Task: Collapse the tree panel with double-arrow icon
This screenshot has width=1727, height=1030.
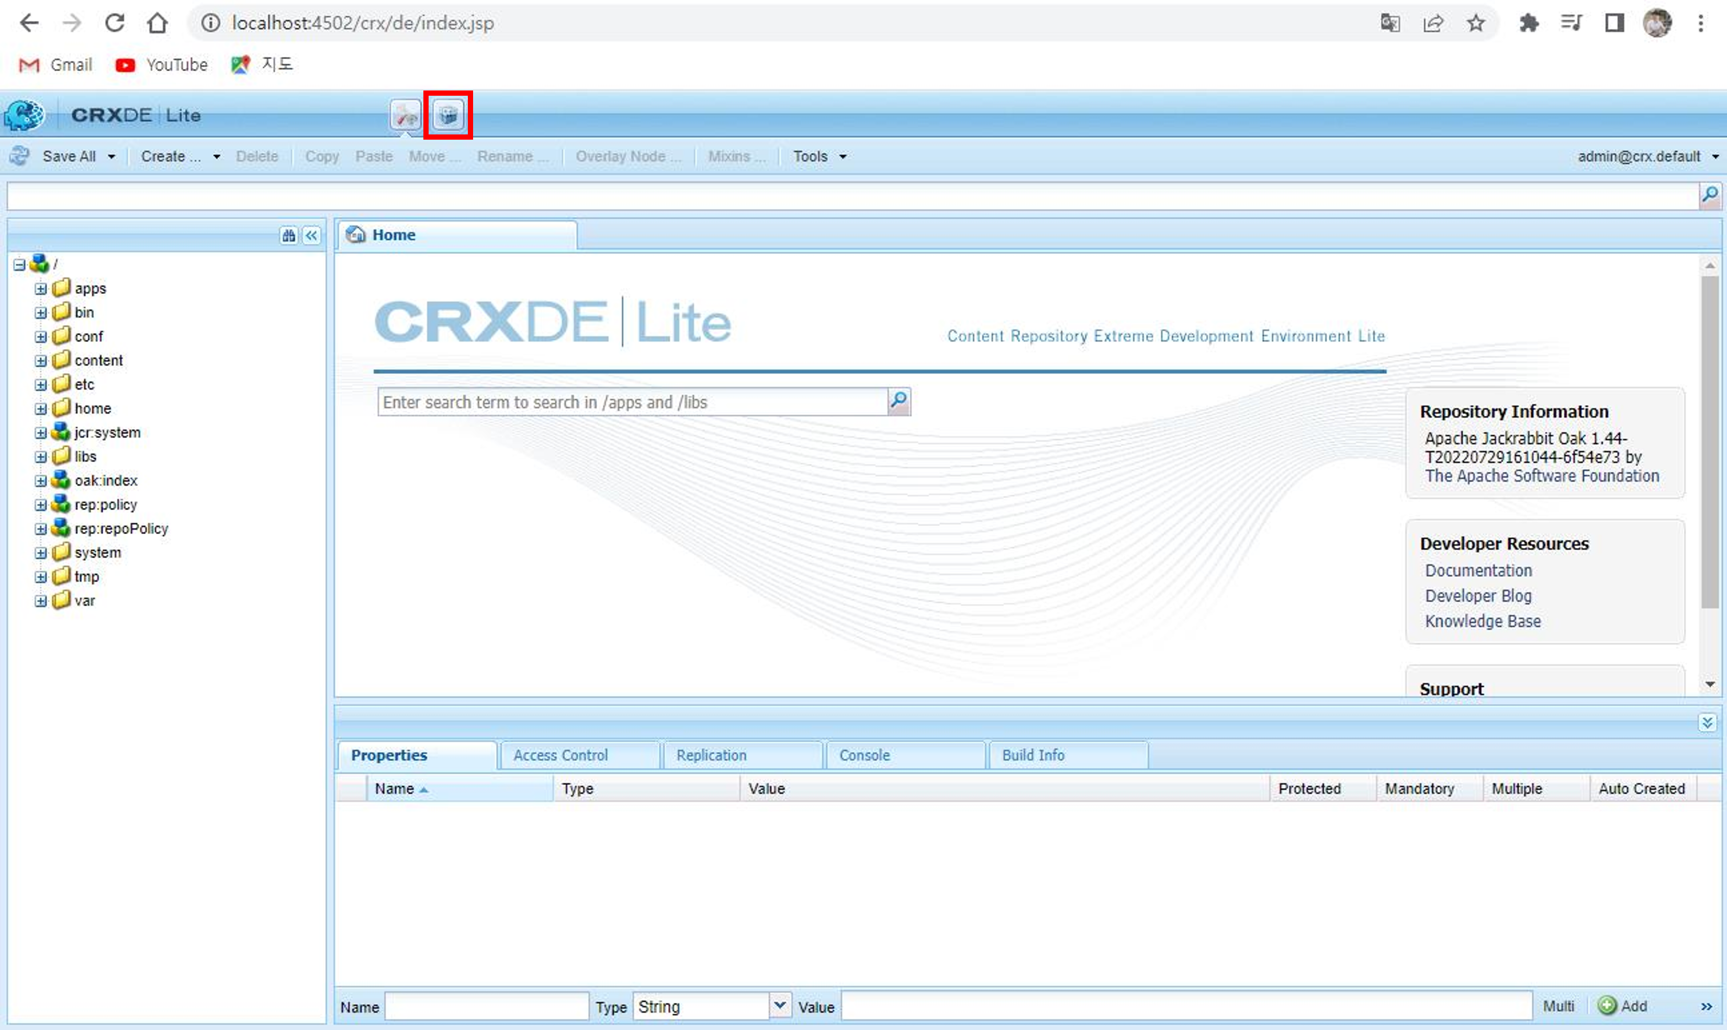Action: click(x=312, y=235)
